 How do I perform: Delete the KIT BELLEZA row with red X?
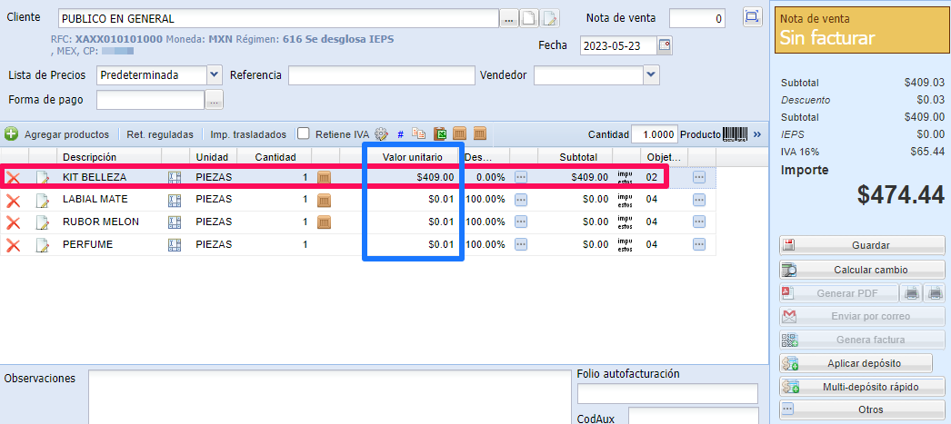14,177
